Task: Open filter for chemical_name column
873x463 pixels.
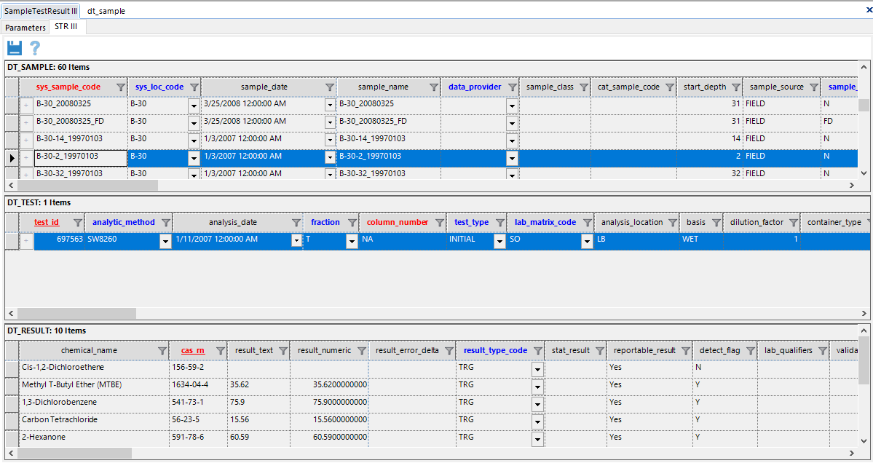Action: coord(162,351)
